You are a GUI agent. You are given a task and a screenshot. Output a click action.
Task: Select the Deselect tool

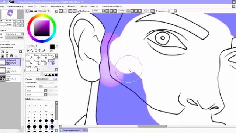(x=51, y=62)
